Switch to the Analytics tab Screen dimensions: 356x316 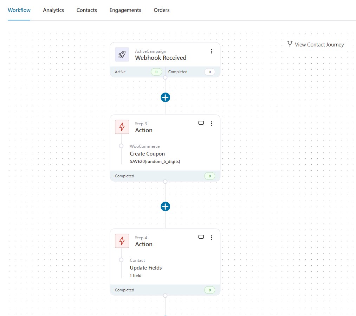(53, 10)
